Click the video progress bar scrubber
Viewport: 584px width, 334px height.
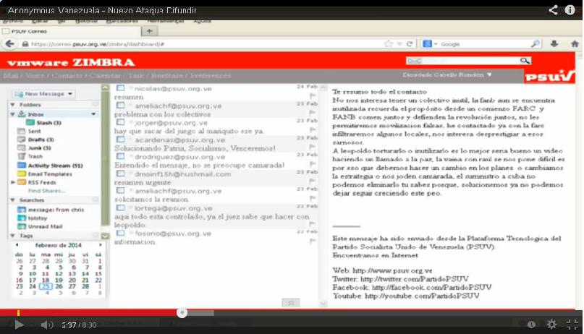182,313
